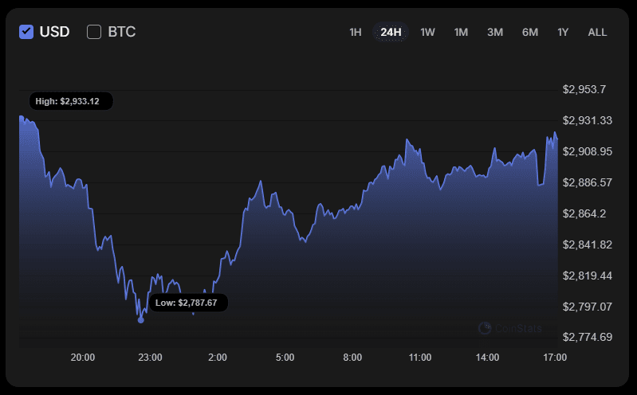View the 1Y price chart
The width and height of the screenshot is (637, 395).
point(563,32)
